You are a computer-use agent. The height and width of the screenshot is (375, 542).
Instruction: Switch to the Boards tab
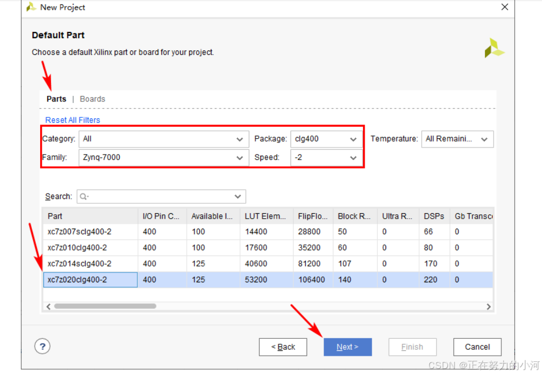[x=92, y=99]
